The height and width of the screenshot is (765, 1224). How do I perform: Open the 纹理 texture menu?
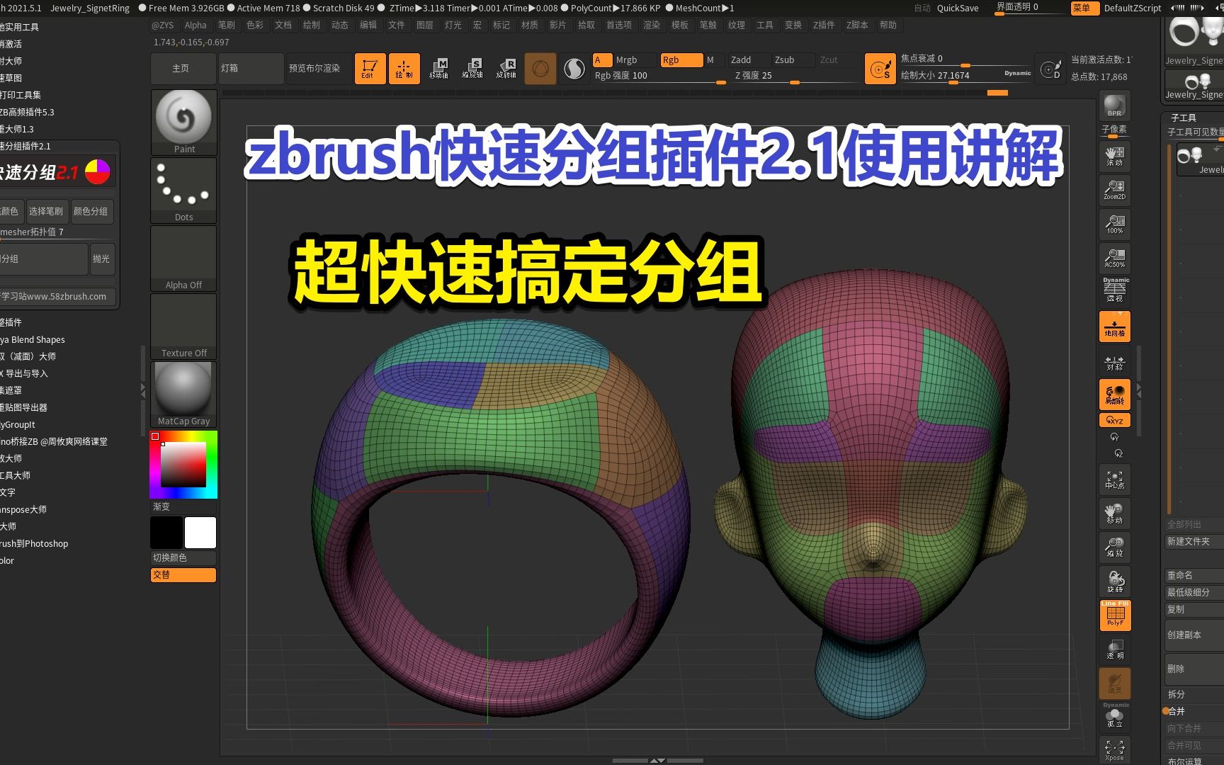pyautogui.click(x=736, y=25)
